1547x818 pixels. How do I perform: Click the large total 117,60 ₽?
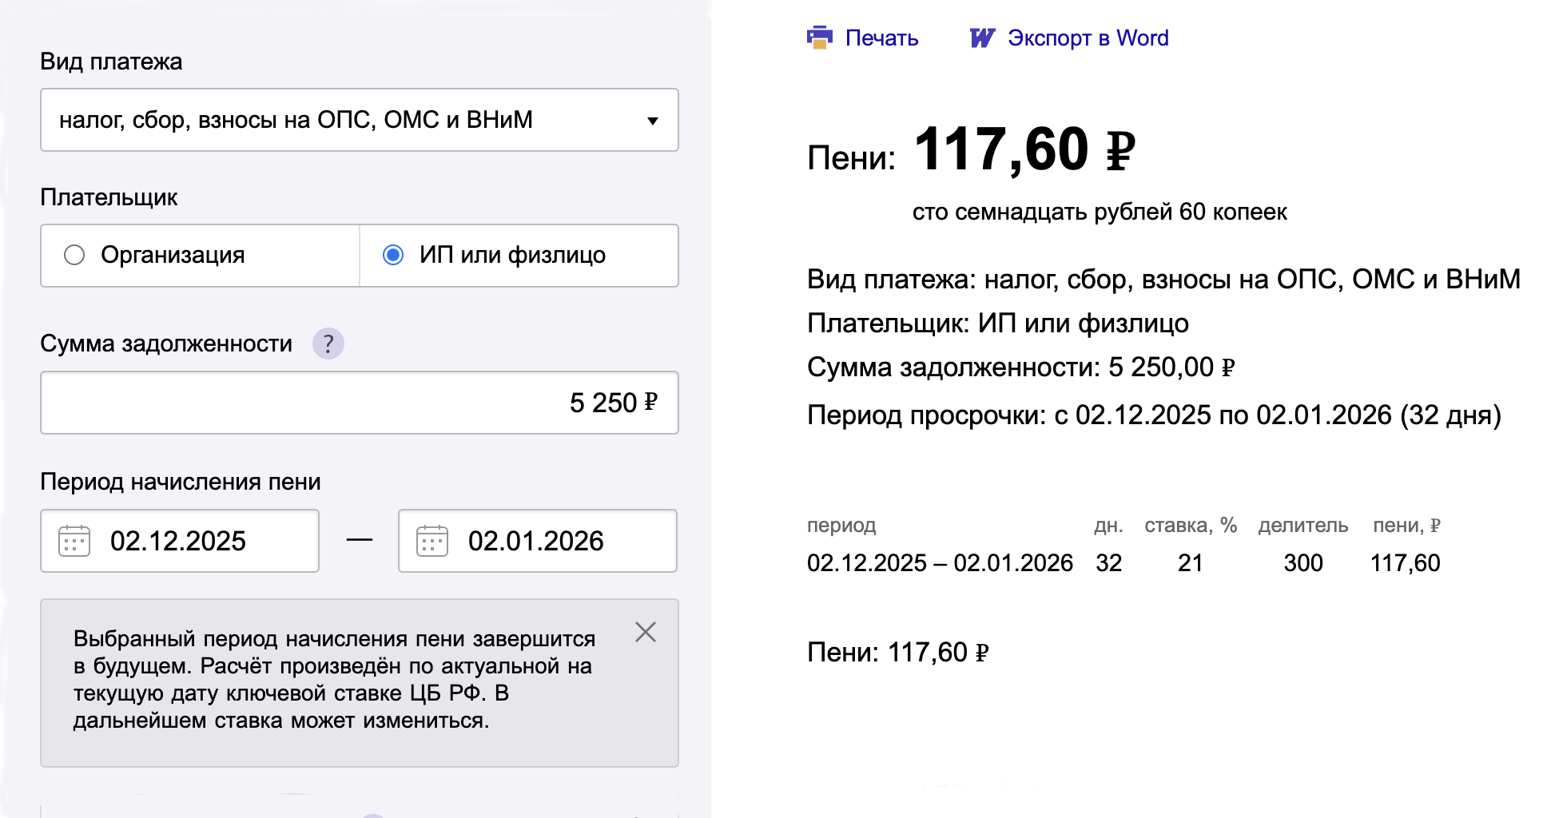coord(1024,150)
